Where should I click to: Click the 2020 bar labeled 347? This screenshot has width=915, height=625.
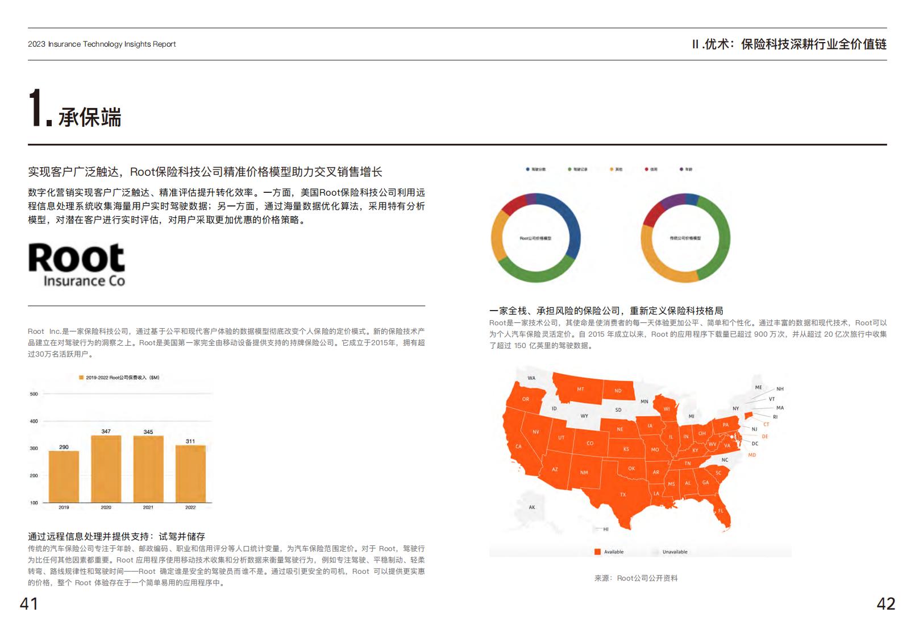[106, 469]
